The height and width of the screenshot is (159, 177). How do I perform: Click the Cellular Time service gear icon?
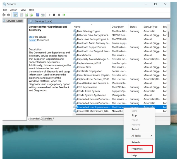pyautogui.click(x=75, y=67)
